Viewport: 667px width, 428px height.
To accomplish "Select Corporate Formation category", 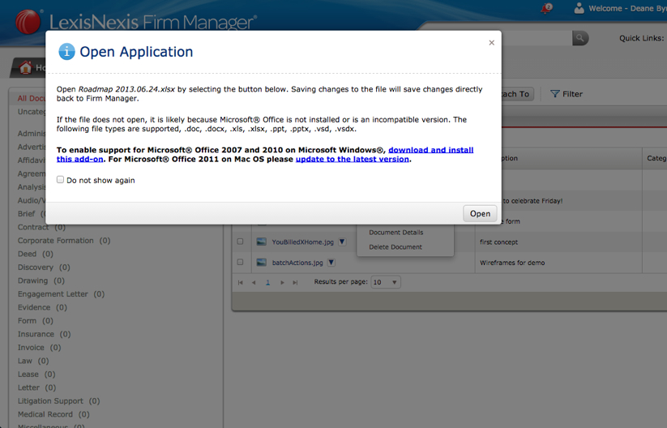I will click(x=64, y=241).
